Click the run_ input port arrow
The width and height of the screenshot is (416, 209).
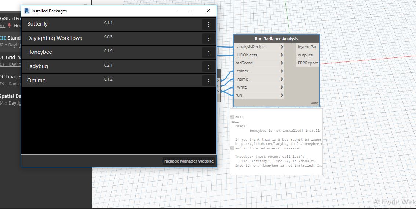(282, 95)
